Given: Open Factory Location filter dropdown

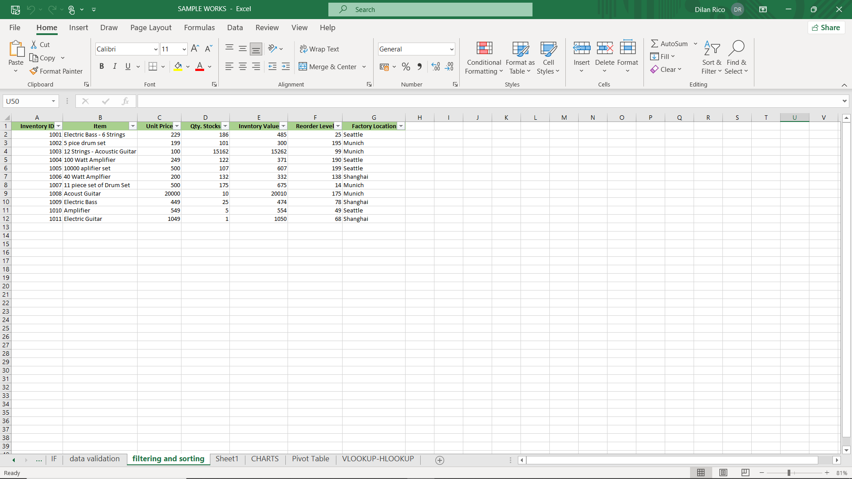Looking at the screenshot, I should pyautogui.click(x=401, y=126).
